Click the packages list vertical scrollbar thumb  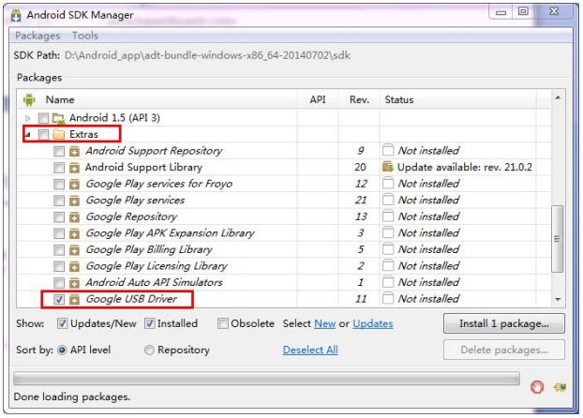tap(558, 238)
